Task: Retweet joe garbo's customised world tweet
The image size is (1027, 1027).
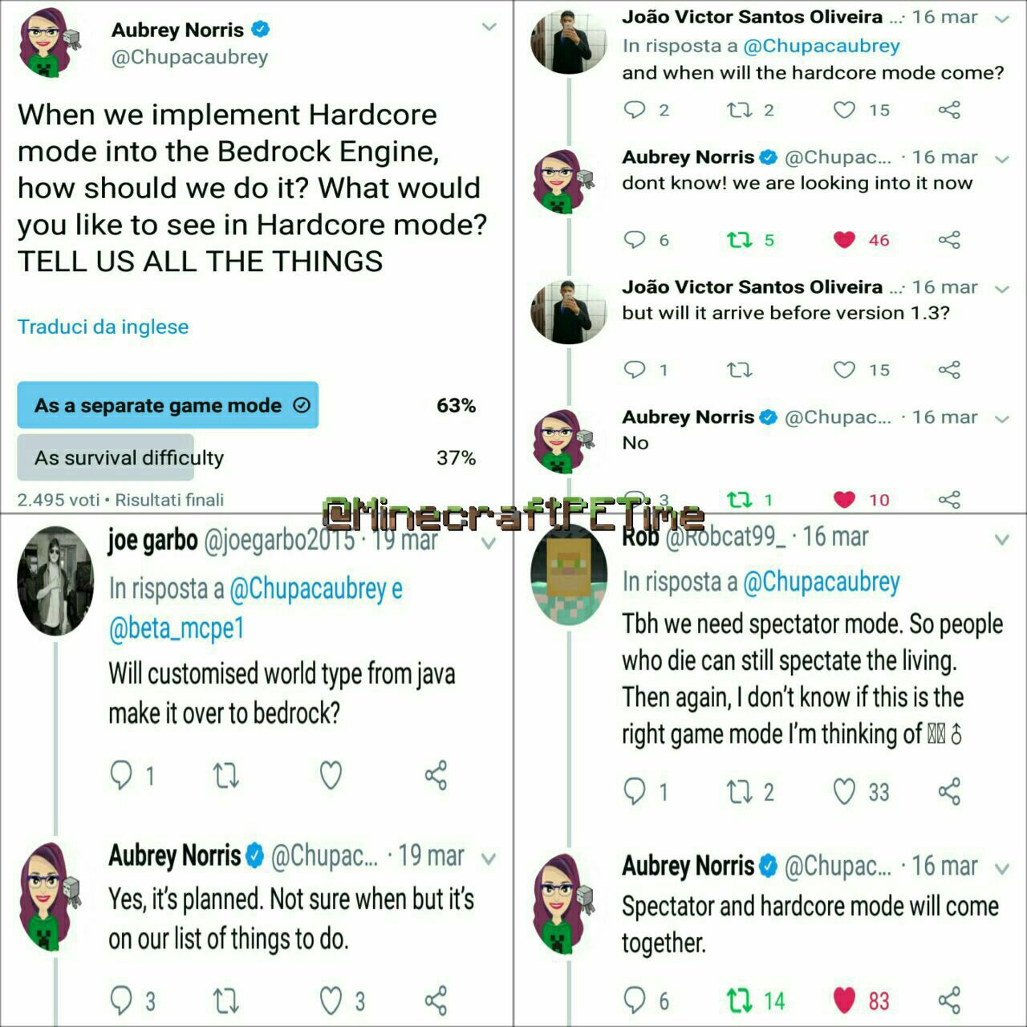Action: tap(226, 775)
